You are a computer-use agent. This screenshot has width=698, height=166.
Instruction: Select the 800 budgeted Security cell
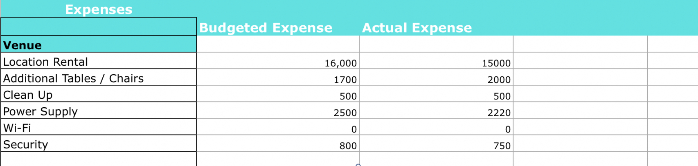point(278,144)
